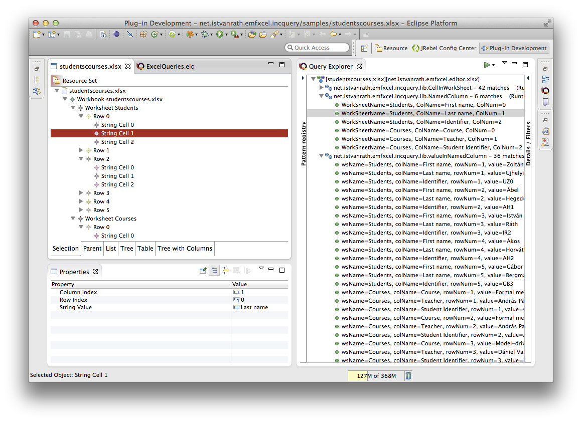
Task: Go back with the yellow arrow
Action: (333, 35)
